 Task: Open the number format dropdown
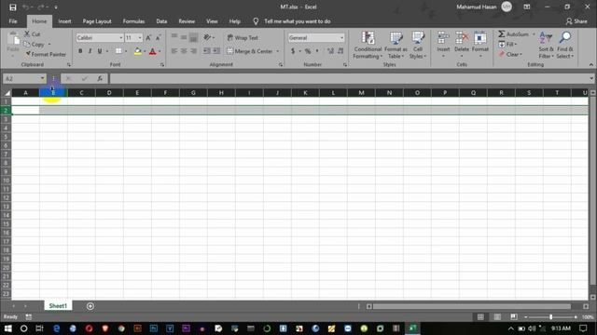coord(341,37)
